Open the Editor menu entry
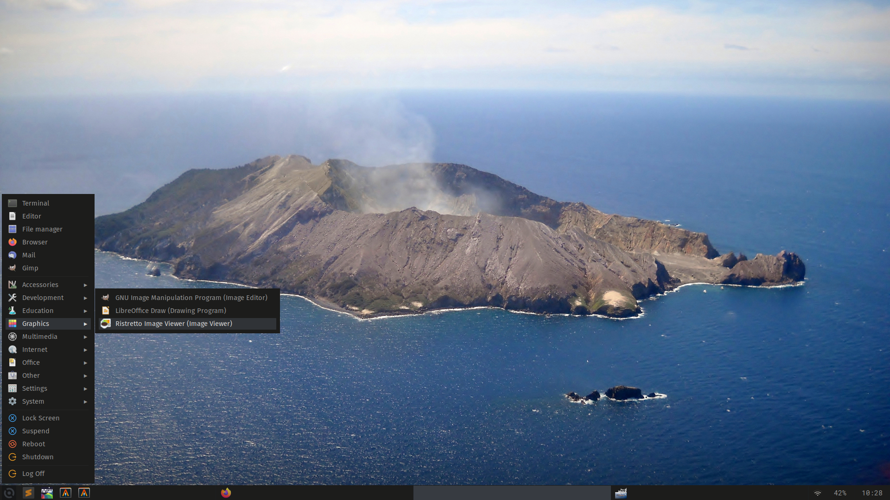Screen dimensions: 890x500 48,216
